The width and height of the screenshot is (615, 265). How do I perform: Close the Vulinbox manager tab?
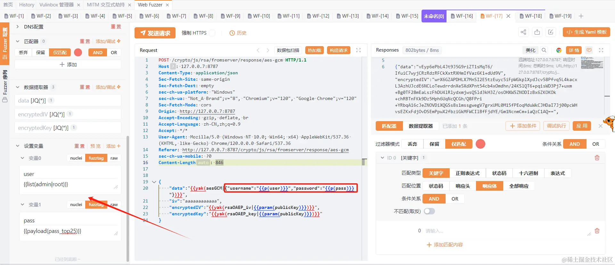click(x=78, y=5)
